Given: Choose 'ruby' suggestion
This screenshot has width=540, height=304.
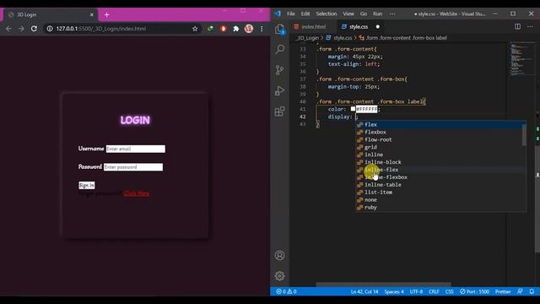Looking at the screenshot, I should click(x=440, y=208).
